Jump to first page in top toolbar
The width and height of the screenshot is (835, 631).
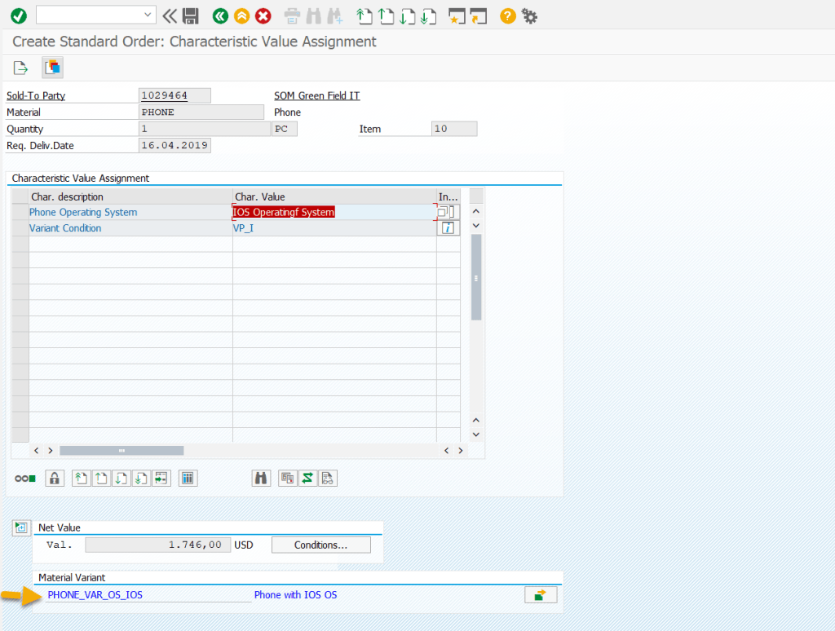pos(364,16)
